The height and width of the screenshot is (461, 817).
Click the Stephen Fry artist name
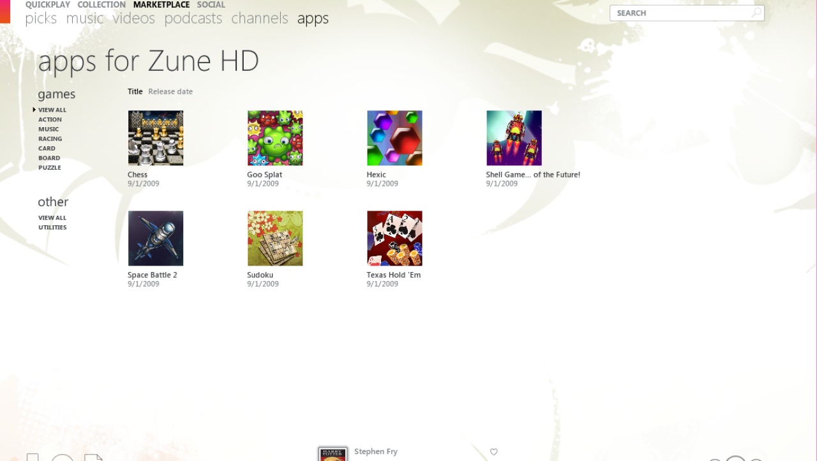pos(376,451)
